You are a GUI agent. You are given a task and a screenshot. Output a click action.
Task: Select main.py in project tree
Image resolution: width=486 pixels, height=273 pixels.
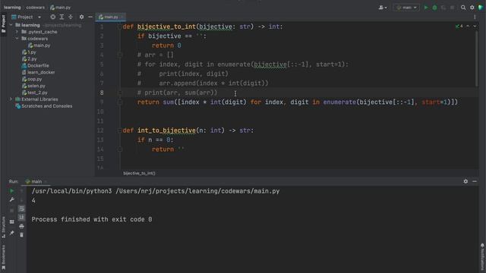point(39,45)
